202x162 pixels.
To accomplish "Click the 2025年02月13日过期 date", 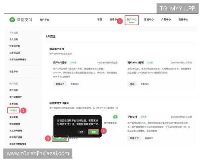I will click(x=107, y=63).
